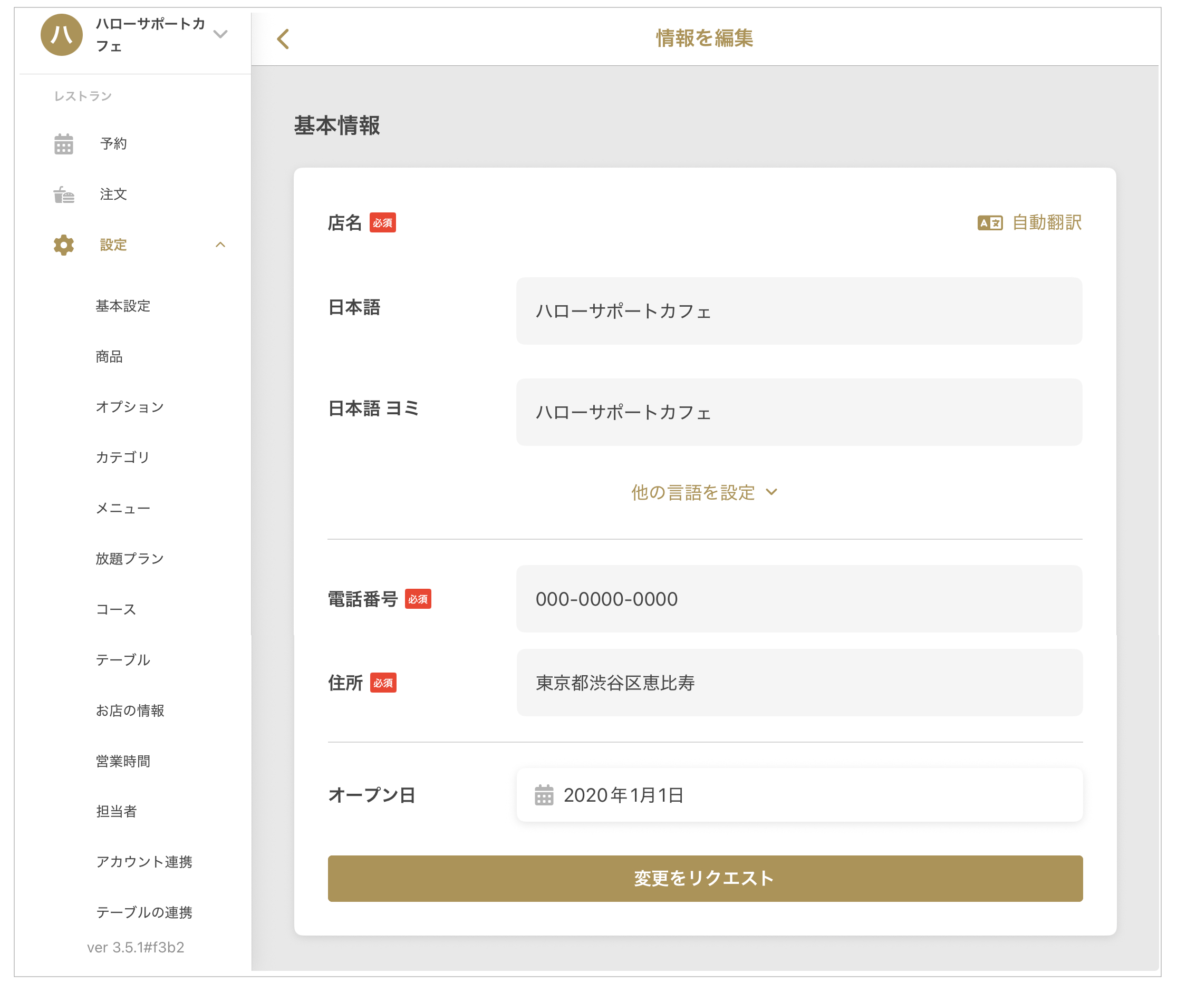1177x983 pixels.
Task: Click the back arrow icon
Action: [x=283, y=38]
